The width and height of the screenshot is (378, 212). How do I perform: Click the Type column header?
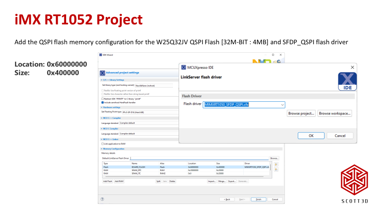(x=105, y=163)
